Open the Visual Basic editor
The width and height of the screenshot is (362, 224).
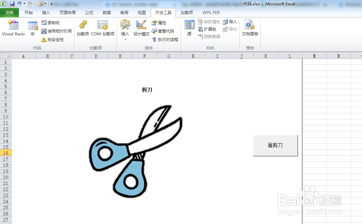coord(13,29)
